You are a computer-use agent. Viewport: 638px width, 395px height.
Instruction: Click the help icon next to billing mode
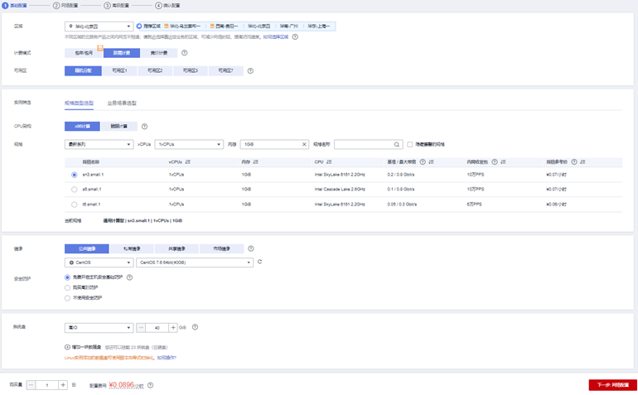pos(184,53)
